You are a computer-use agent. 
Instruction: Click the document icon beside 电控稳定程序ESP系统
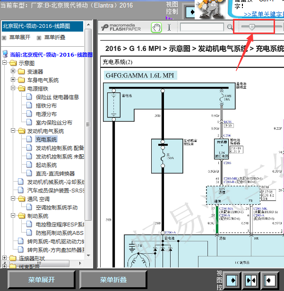[x=29, y=224]
